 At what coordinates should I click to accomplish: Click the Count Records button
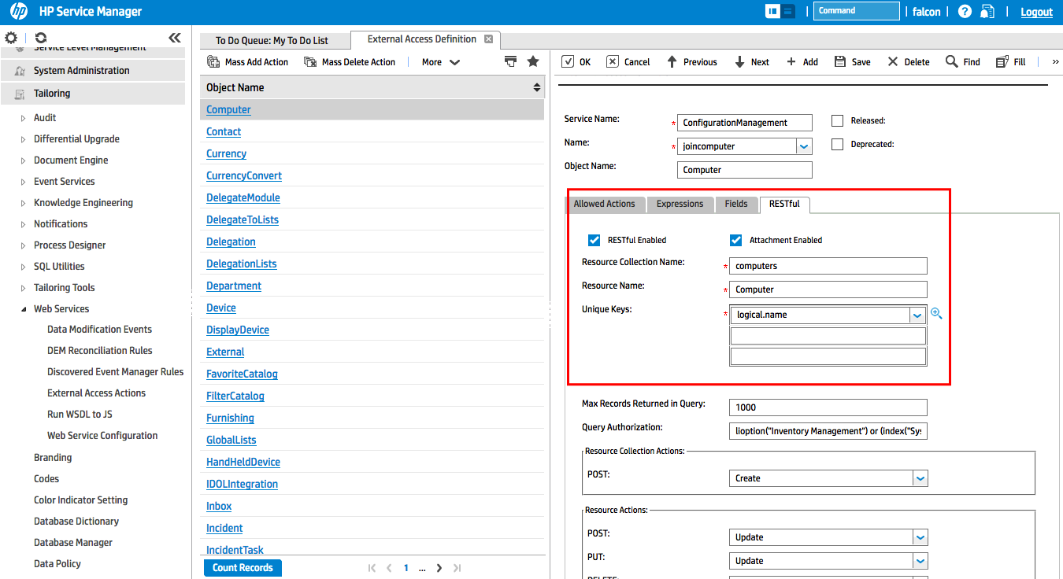coord(243,568)
